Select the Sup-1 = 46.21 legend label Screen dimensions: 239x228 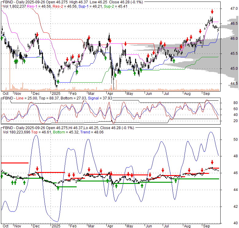(x=90, y=6)
